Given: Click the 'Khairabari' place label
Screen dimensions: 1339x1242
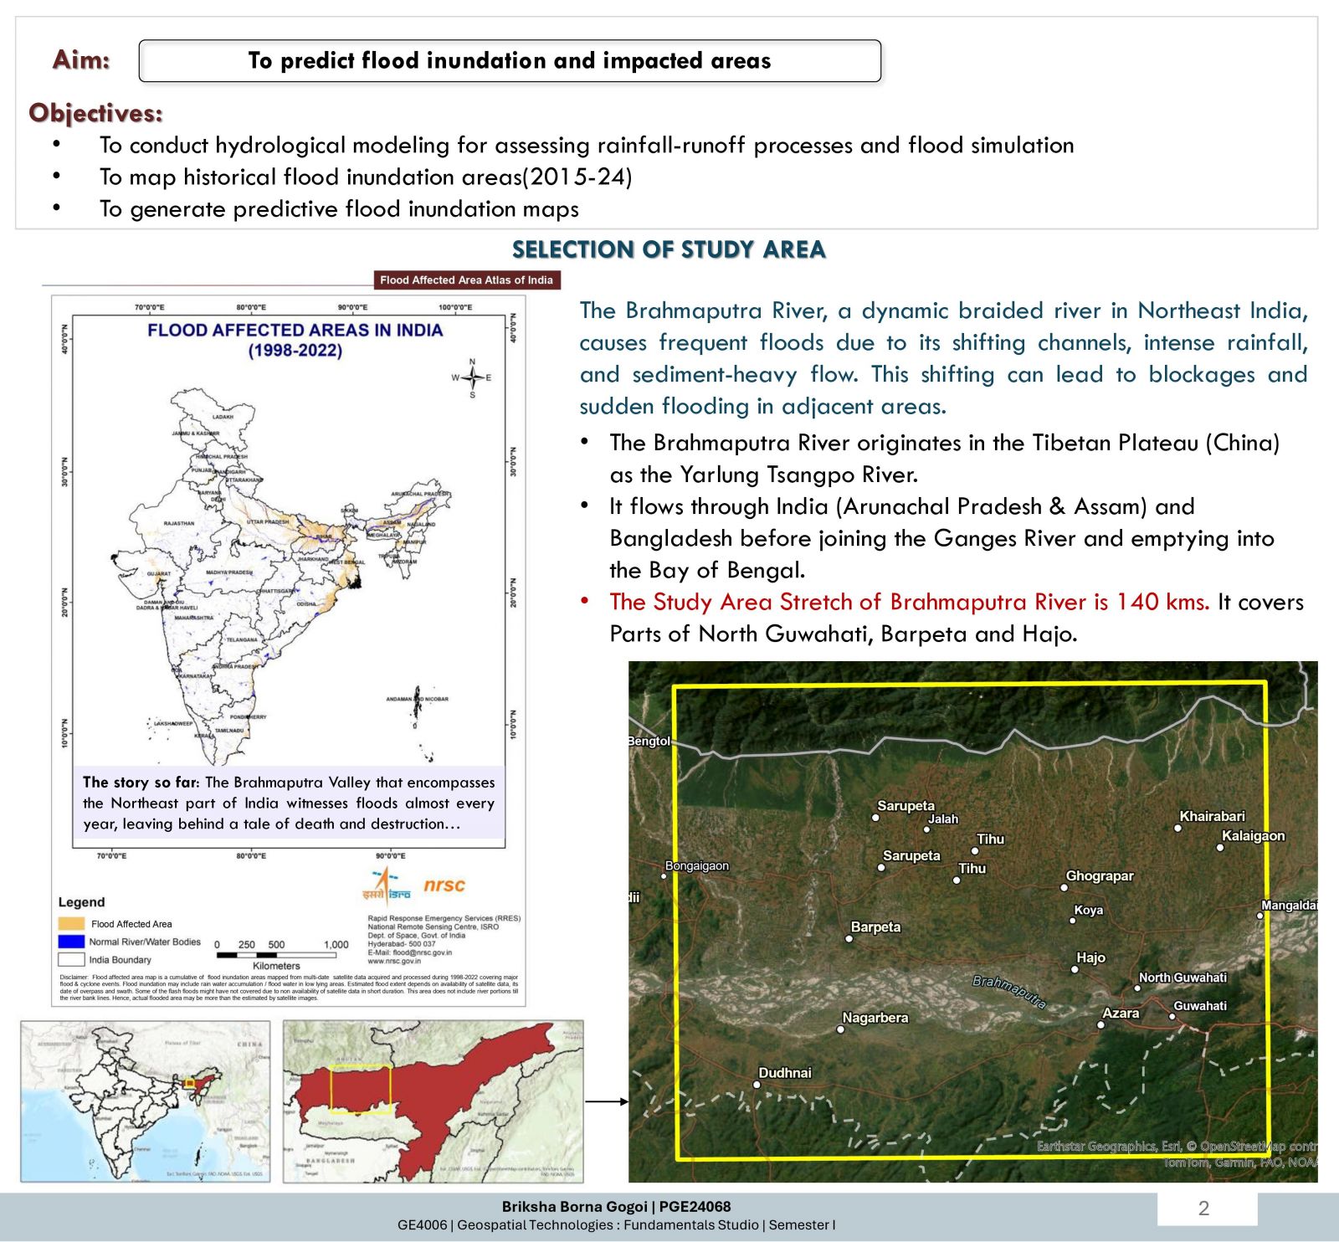Looking at the screenshot, I should (1212, 817).
